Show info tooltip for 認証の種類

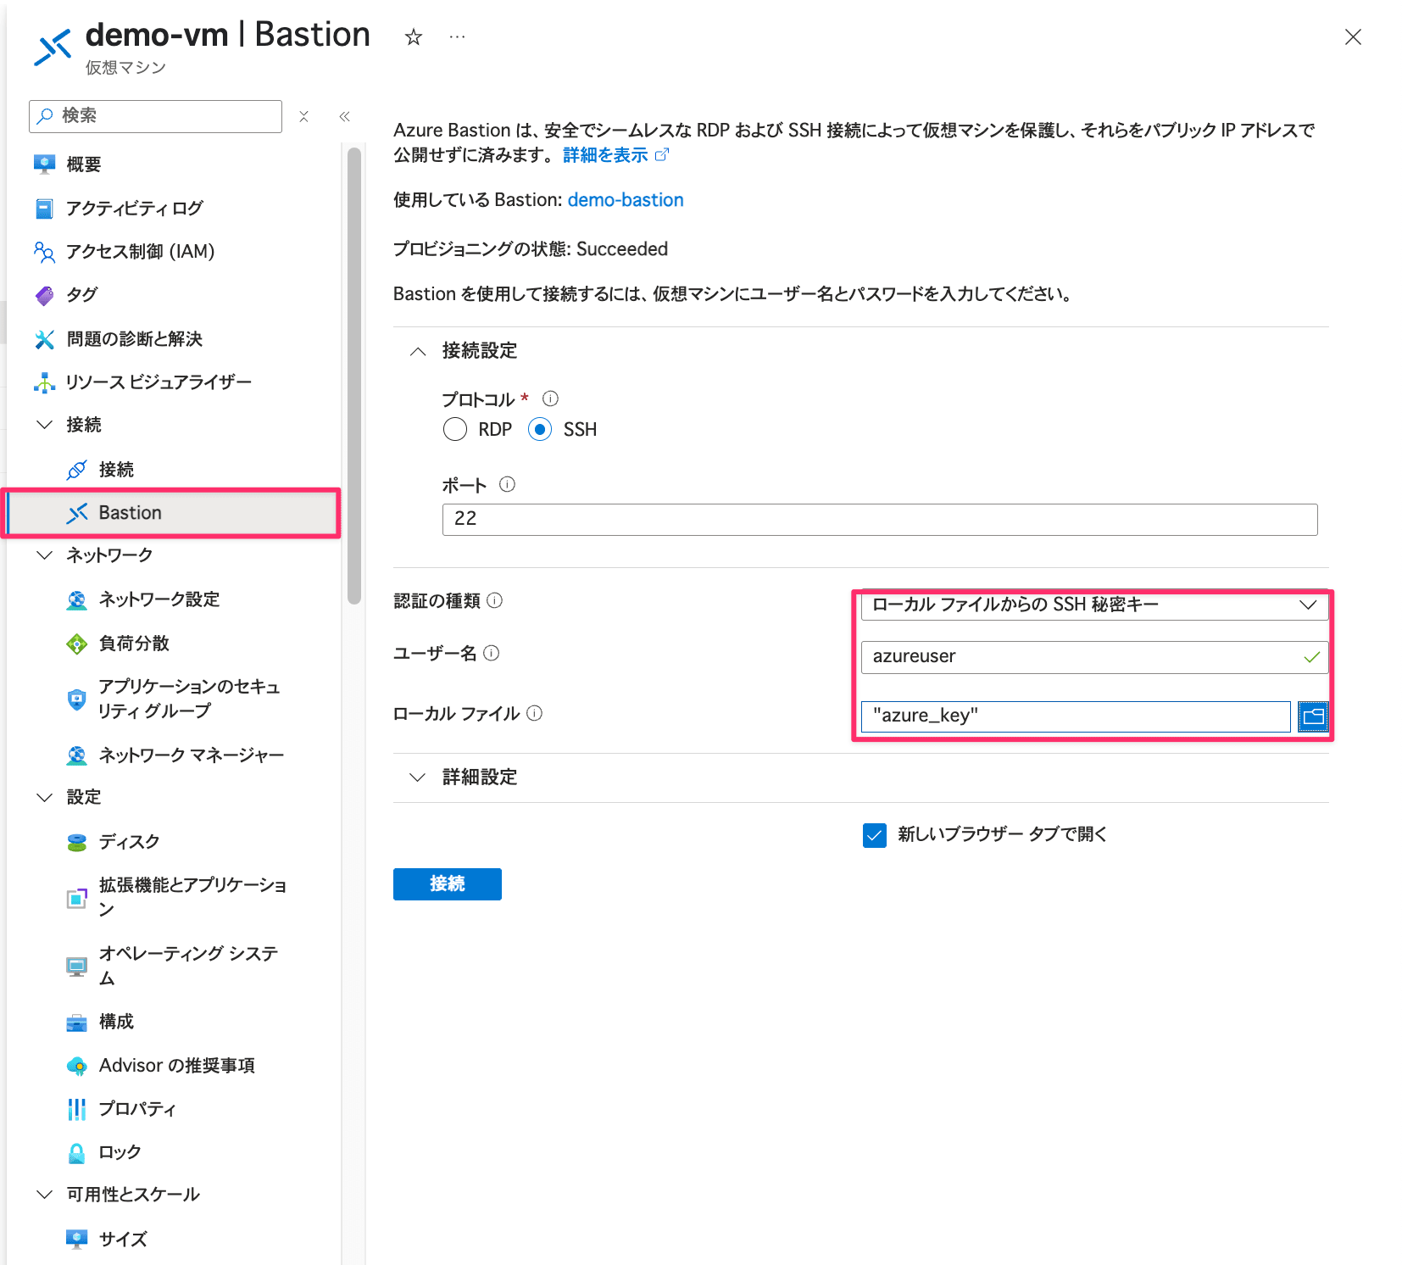coord(495,600)
